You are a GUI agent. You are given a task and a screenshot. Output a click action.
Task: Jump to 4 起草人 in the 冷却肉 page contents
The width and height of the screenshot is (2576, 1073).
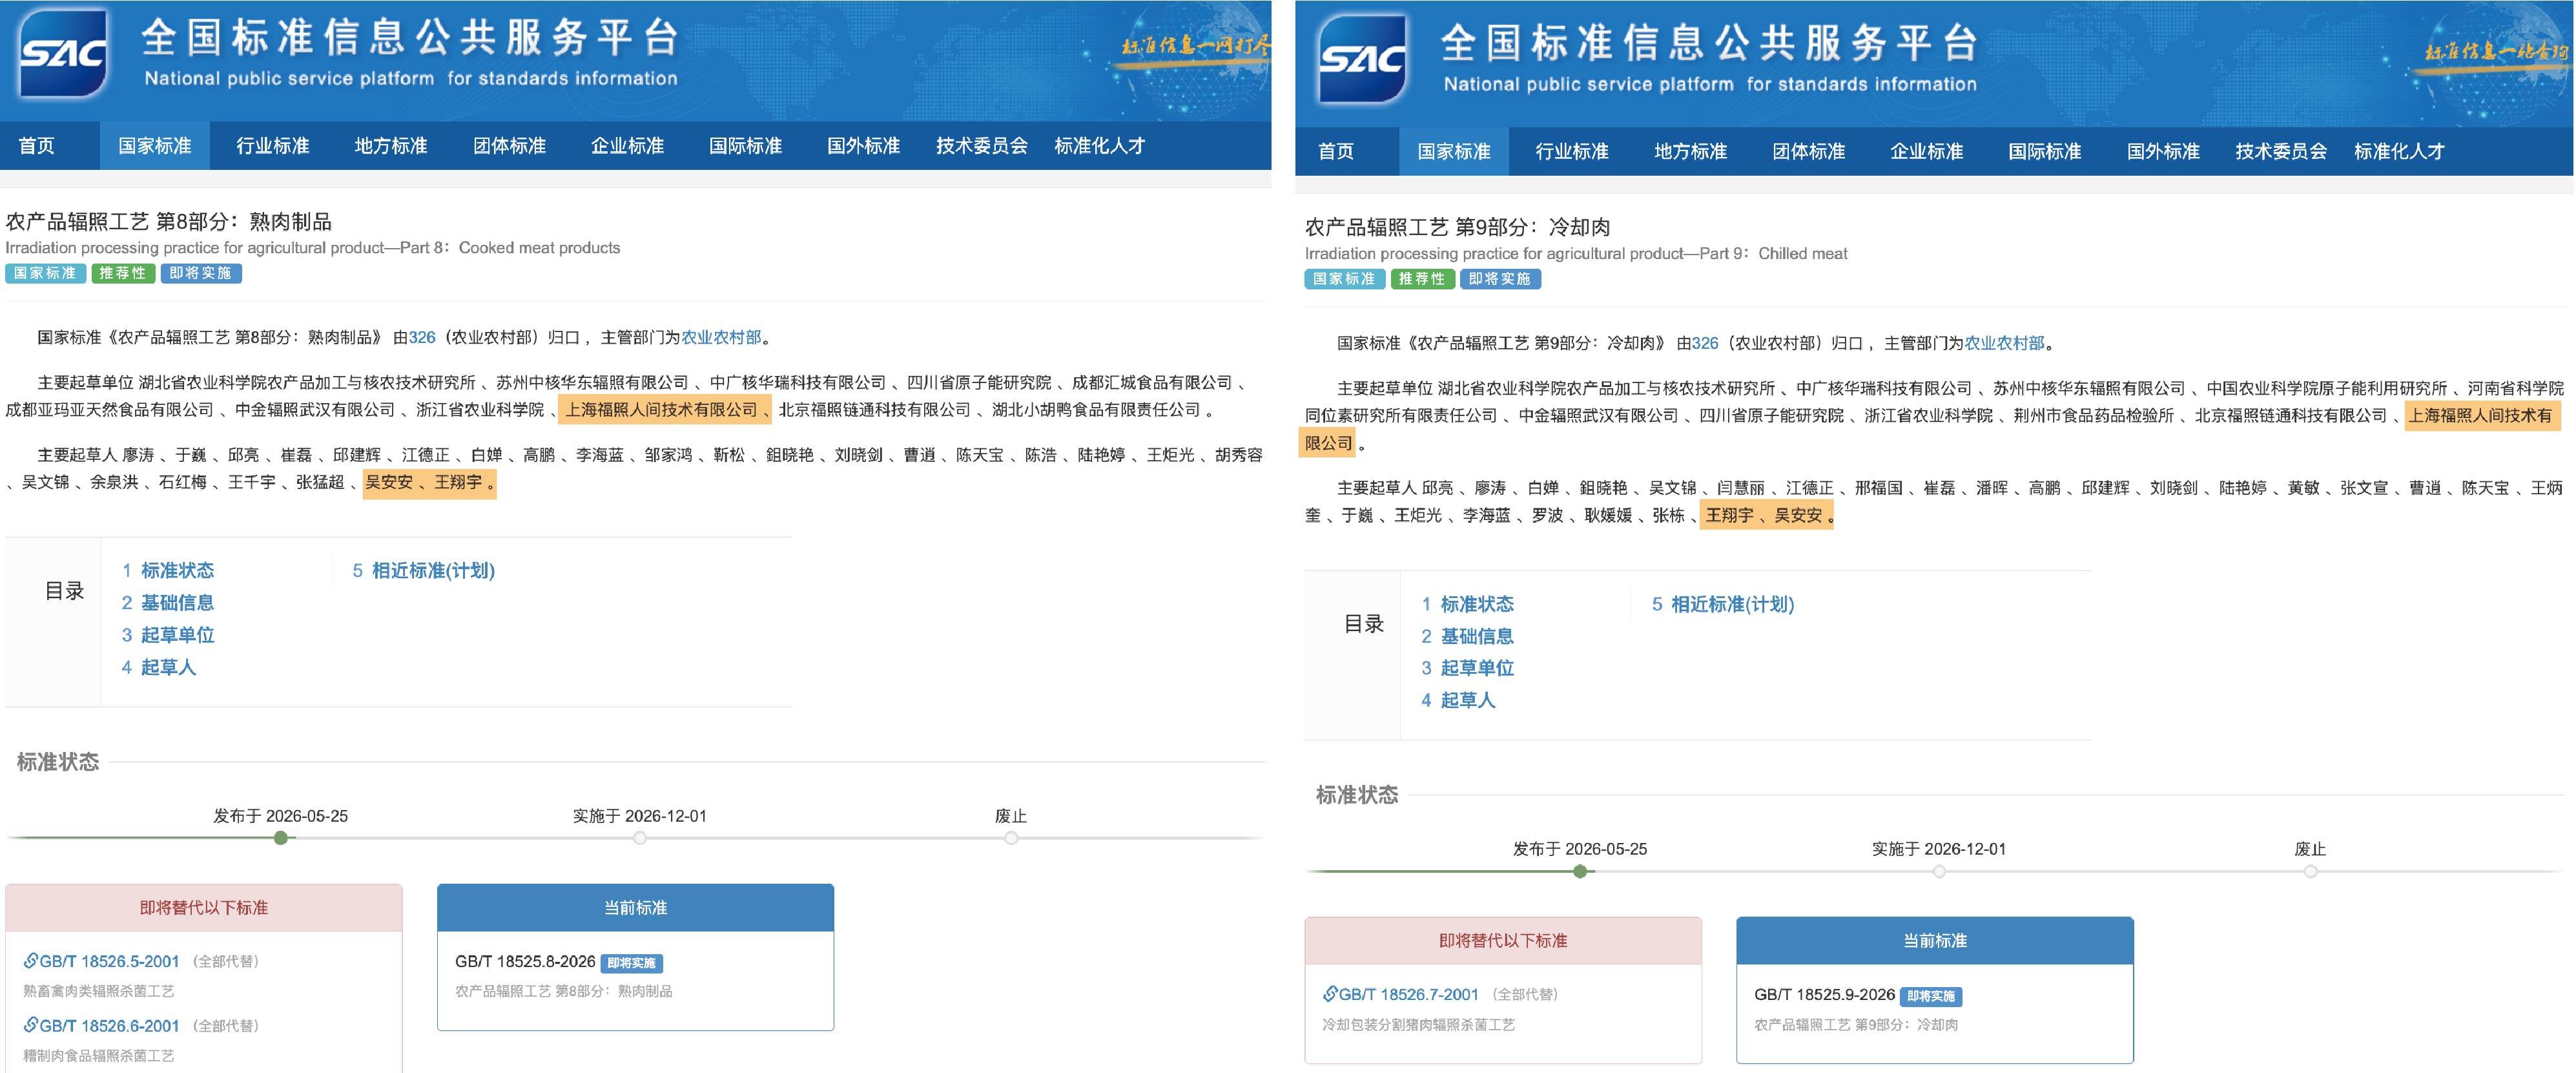pos(1458,700)
